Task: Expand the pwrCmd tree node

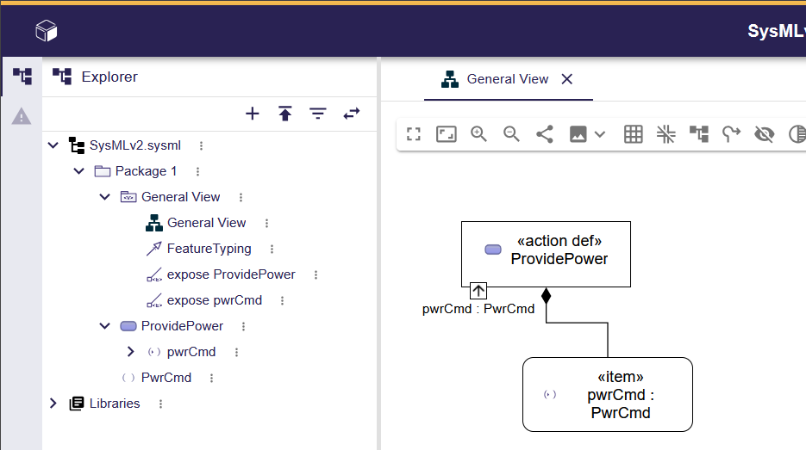Action: 131,352
